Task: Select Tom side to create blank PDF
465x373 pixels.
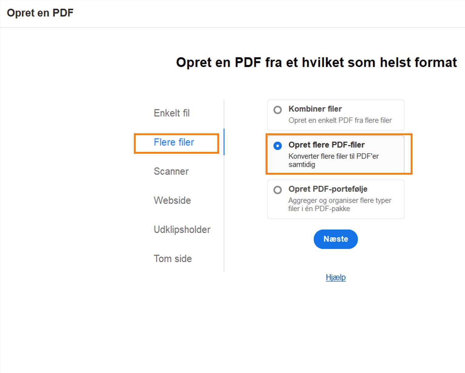Action: (x=172, y=259)
